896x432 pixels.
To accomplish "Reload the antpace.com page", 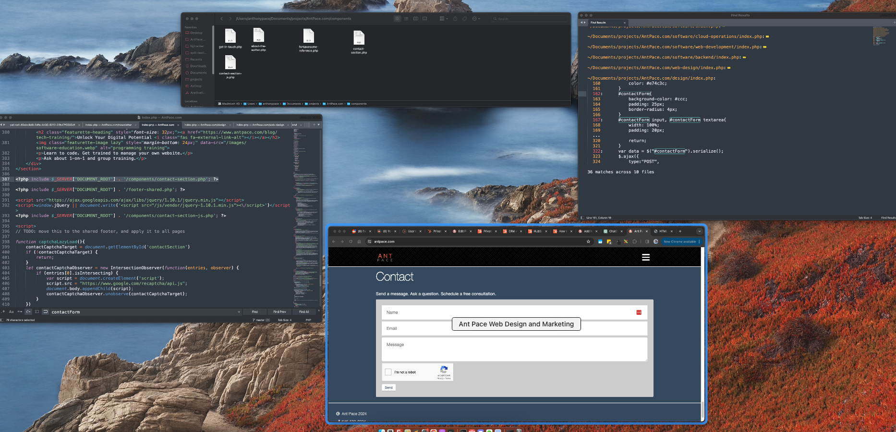I will [351, 241].
